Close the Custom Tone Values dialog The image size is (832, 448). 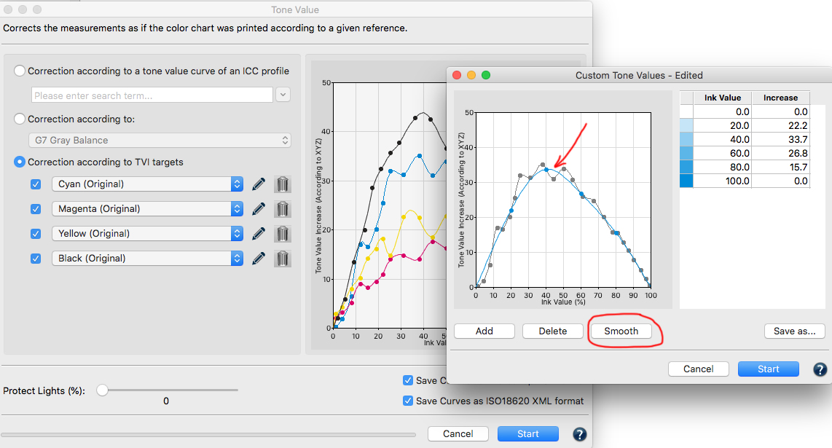coord(456,75)
